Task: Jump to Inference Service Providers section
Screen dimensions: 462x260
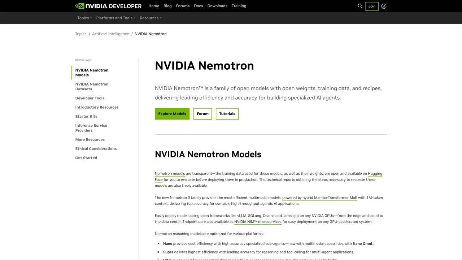Action: point(91,128)
